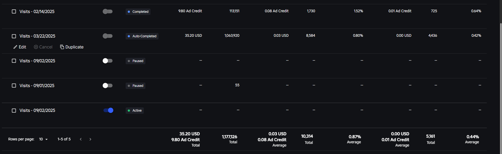Click the Cancel circle-x icon

36,47
